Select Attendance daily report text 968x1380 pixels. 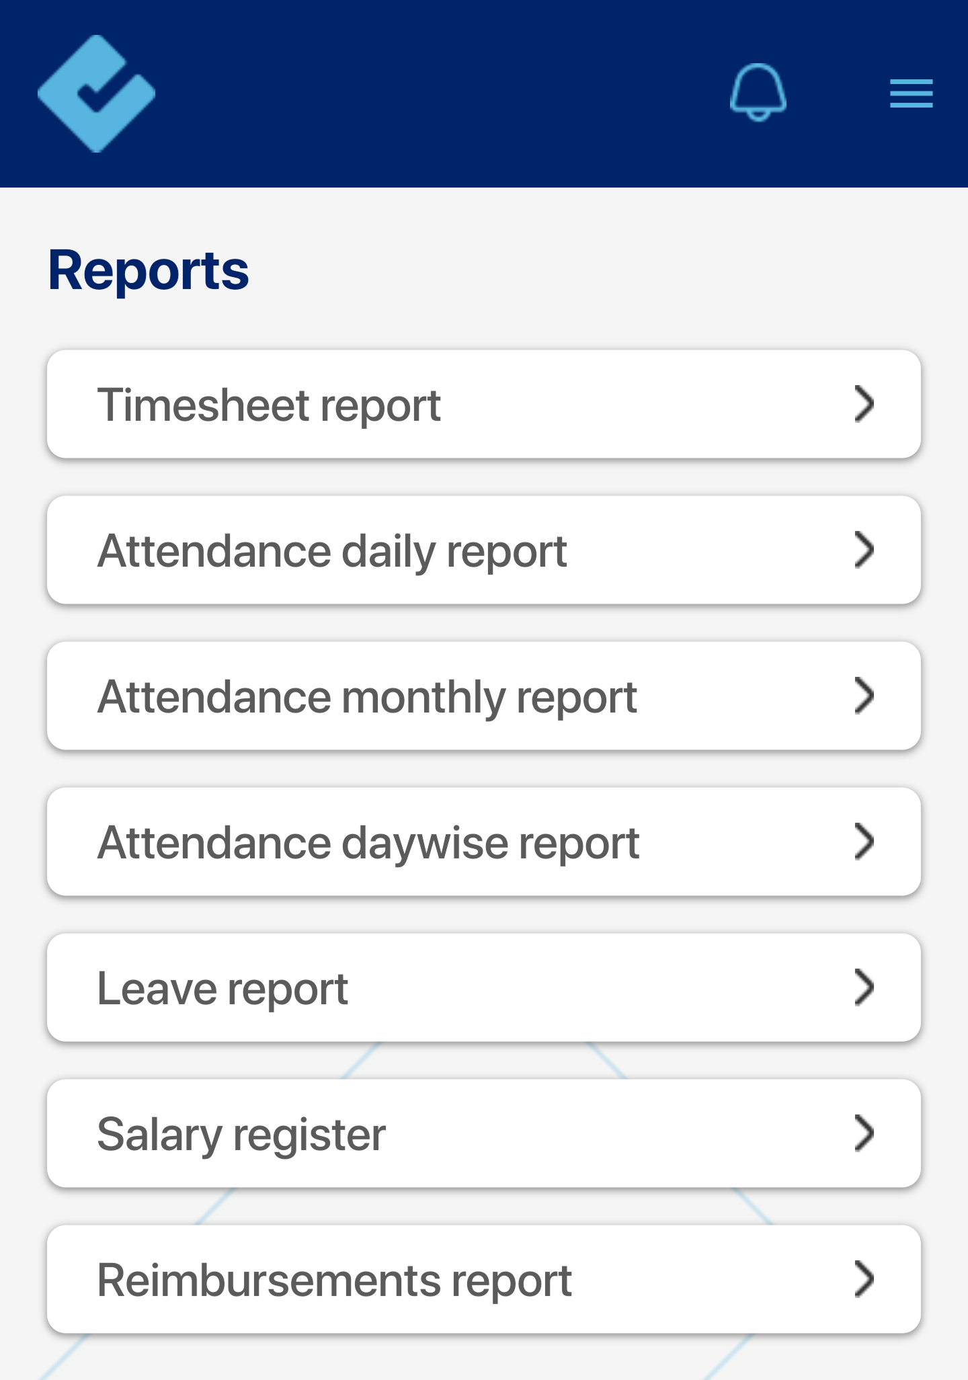coord(332,552)
